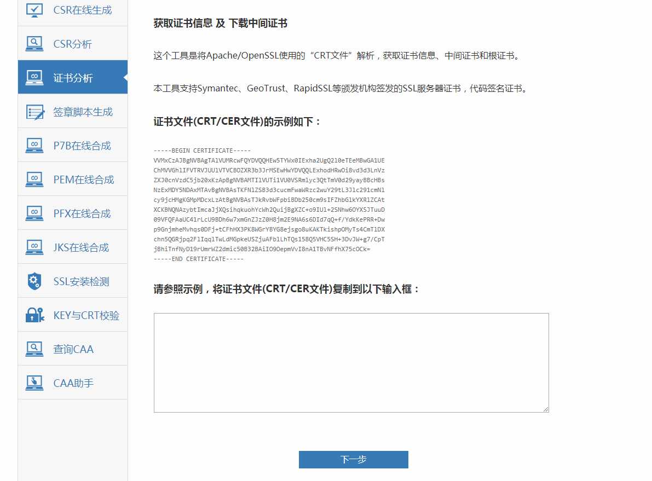Go to CAA助手 page

(x=73, y=383)
